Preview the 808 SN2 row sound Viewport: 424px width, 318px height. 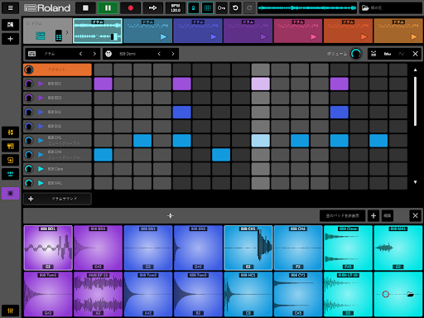coord(41,126)
